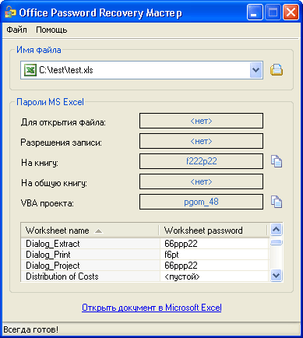This screenshot has height=338, width=303.
Task: Open document in Microsoft Excel link
Action: pyautogui.click(x=152, y=308)
